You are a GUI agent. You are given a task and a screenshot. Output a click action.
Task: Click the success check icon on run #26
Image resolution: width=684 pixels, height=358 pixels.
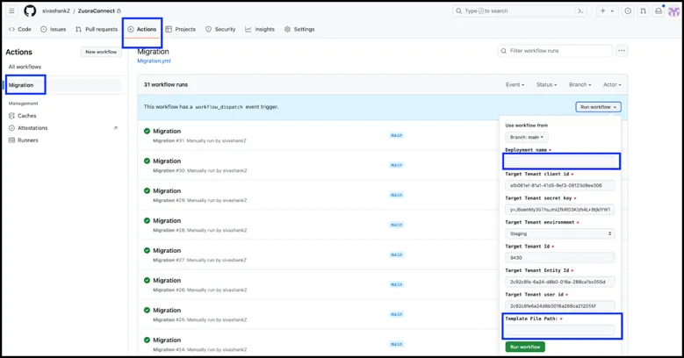click(x=147, y=281)
